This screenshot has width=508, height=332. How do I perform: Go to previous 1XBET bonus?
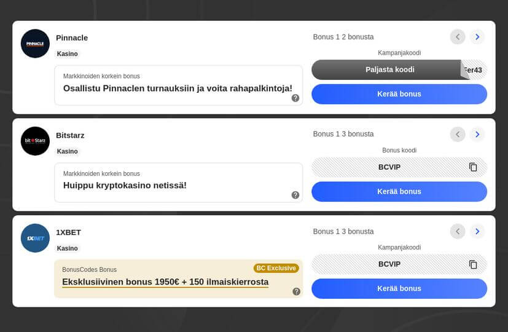(458, 231)
